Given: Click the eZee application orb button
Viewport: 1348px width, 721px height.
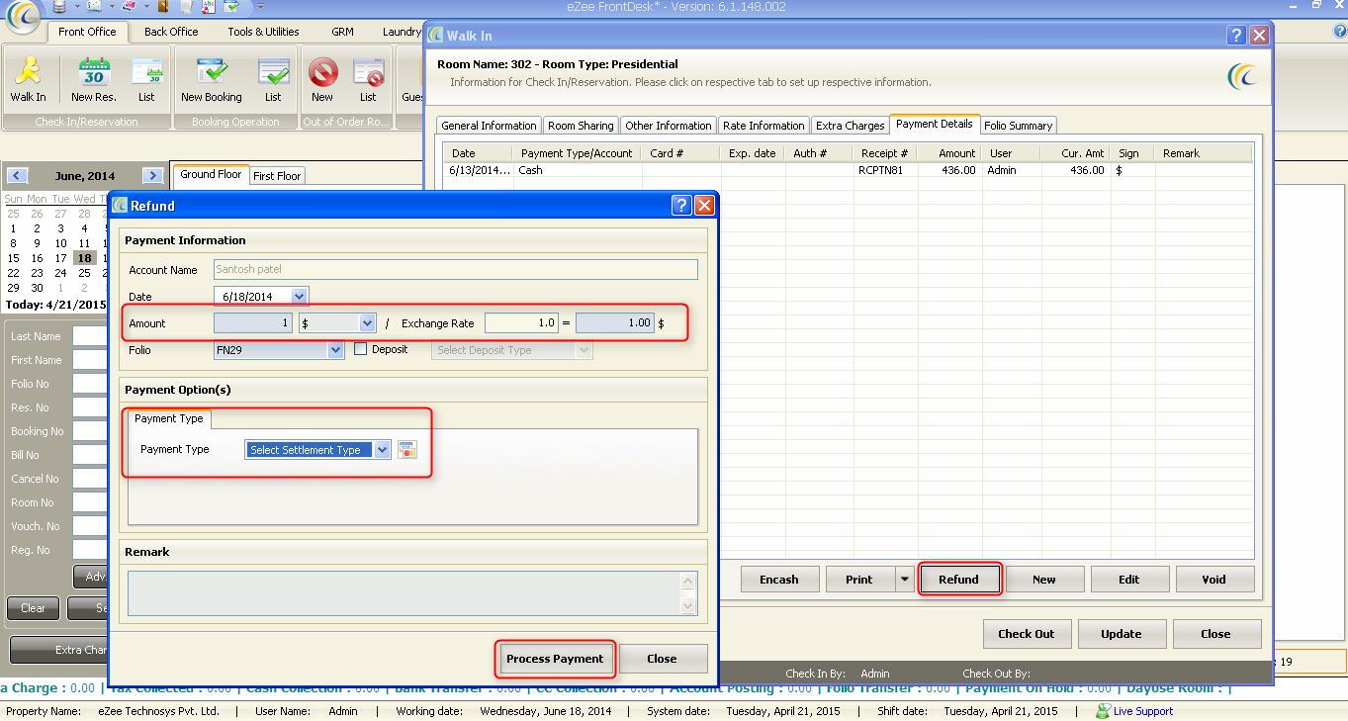Looking at the screenshot, I should (x=22, y=16).
